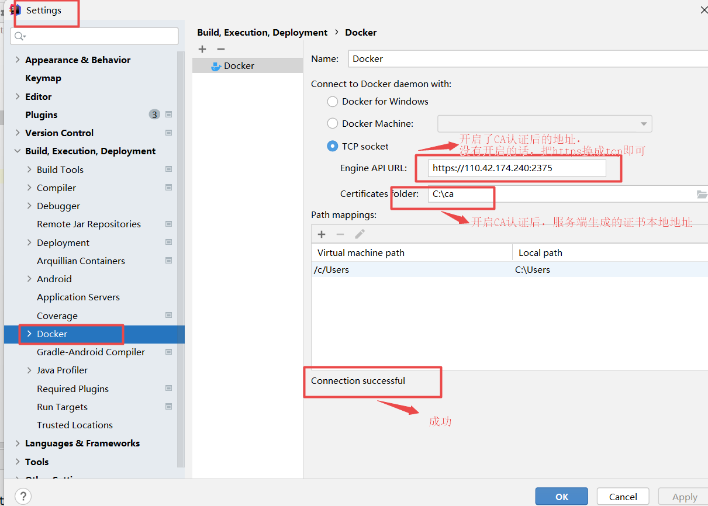Click the Connection successful status text
Screen dimensions: 708x506
(x=358, y=380)
